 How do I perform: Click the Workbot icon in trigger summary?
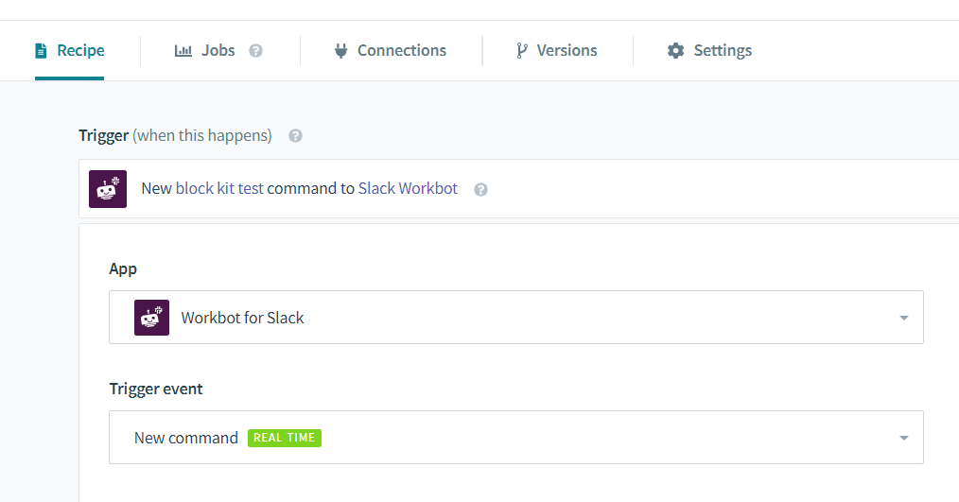point(108,189)
